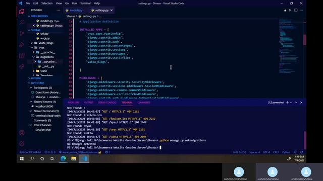Click the new terminal plus icon

[287, 103]
